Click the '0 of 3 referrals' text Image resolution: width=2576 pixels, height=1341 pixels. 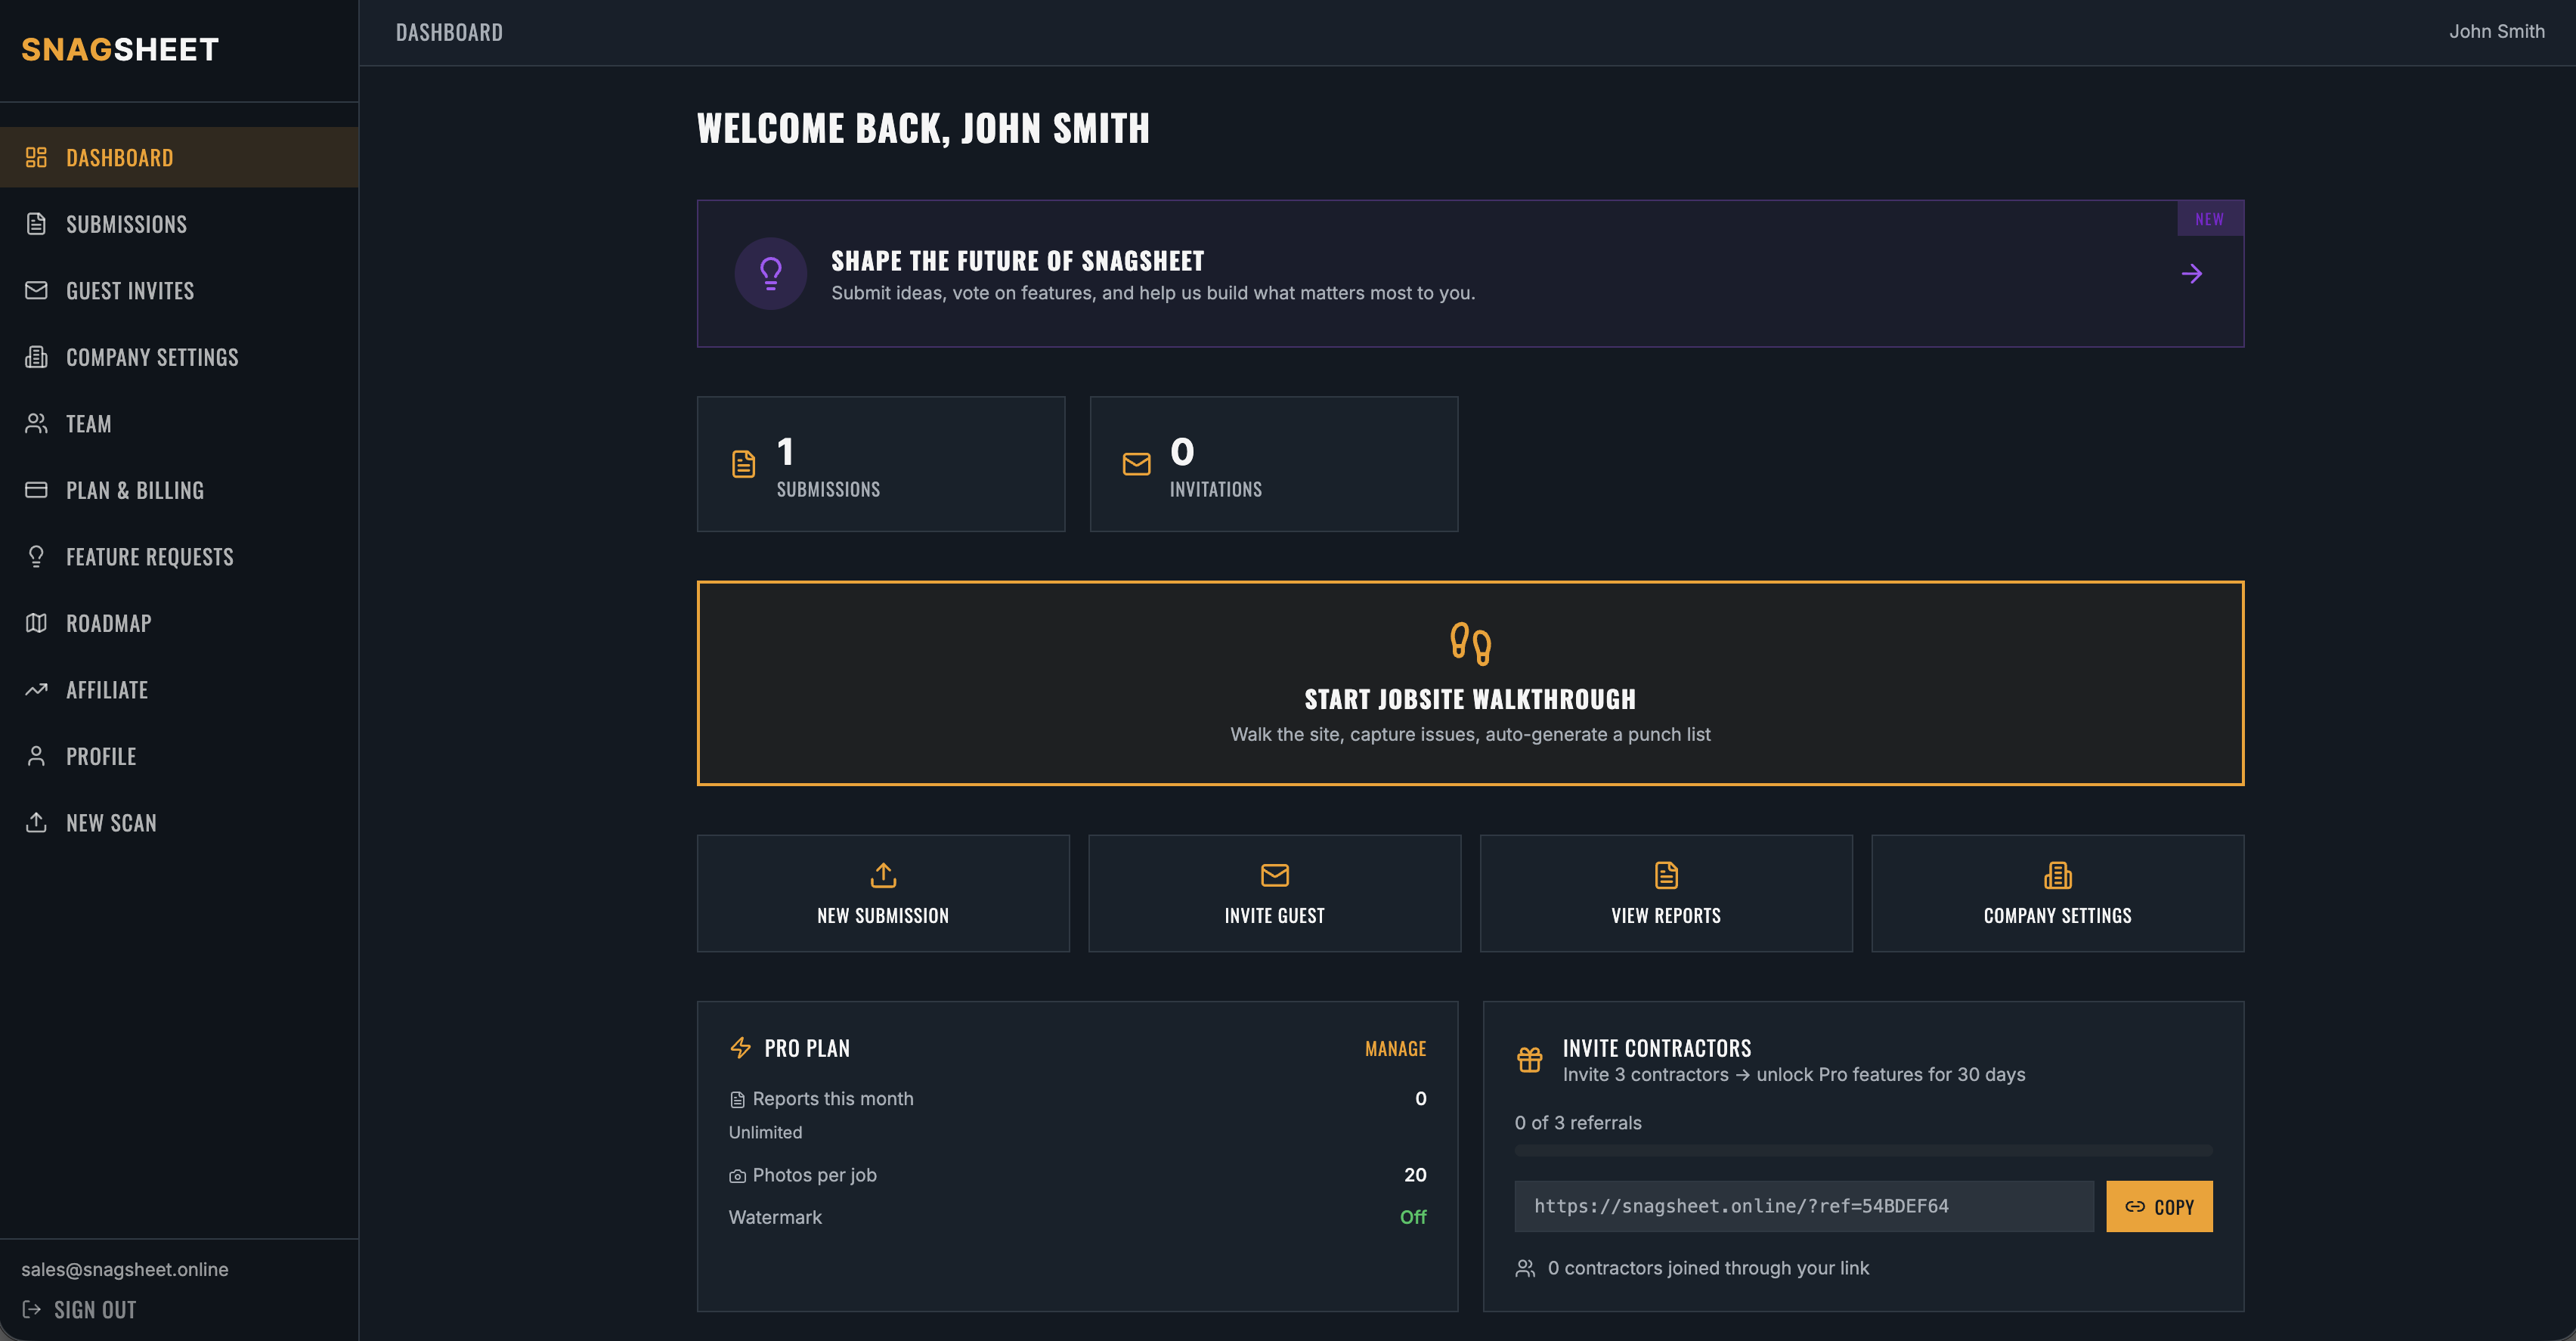pyautogui.click(x=1578, y=1122)
